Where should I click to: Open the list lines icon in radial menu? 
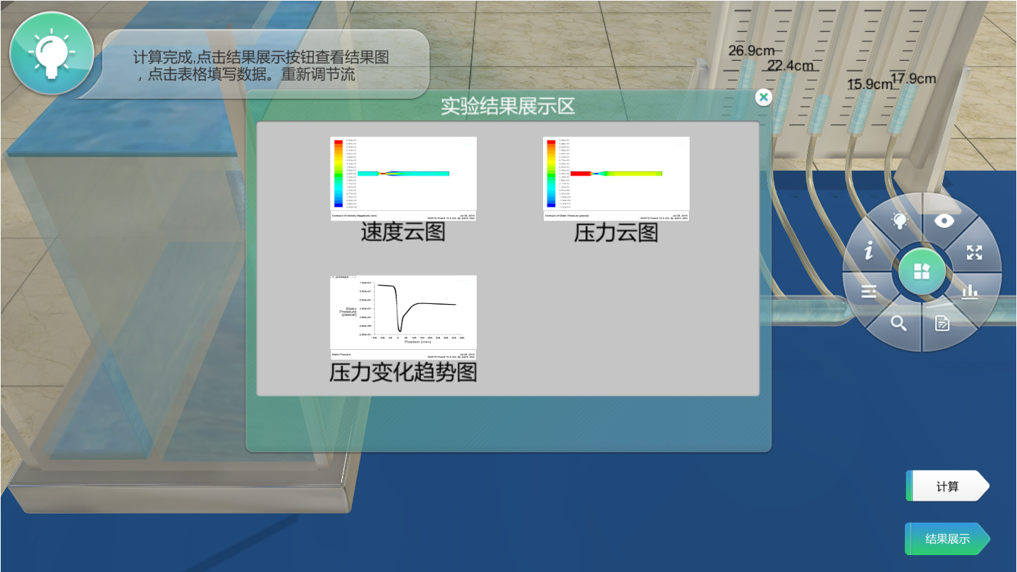869,292
